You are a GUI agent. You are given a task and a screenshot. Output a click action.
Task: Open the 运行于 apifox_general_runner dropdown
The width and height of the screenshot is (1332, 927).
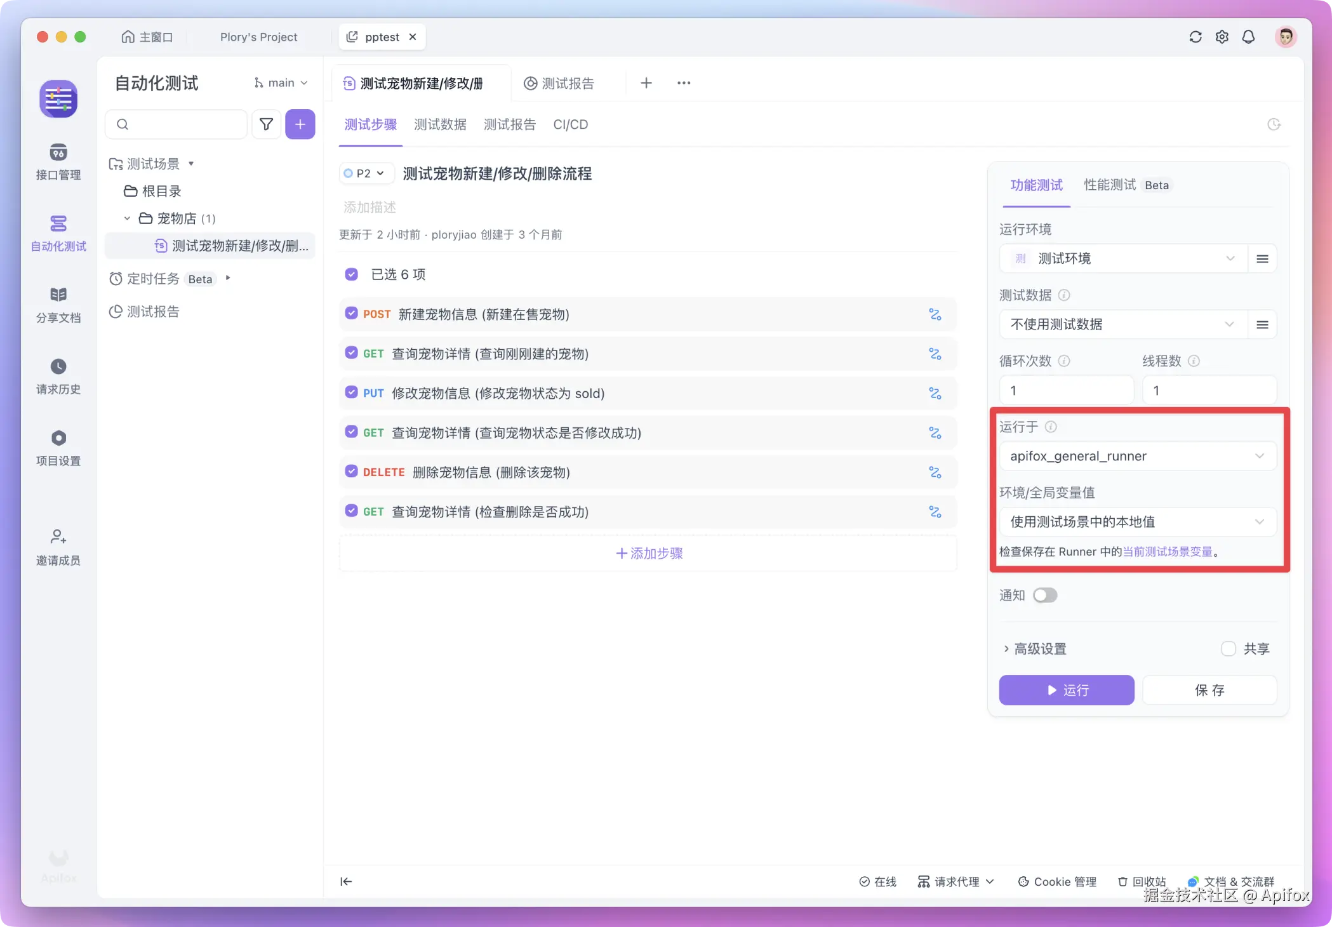coord(1137,456)
